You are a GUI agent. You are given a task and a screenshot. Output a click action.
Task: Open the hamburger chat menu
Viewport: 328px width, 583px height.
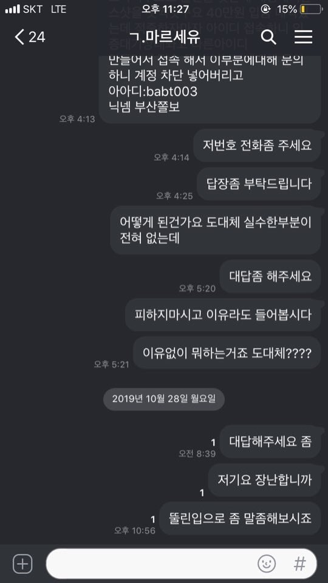coord(304,37)
